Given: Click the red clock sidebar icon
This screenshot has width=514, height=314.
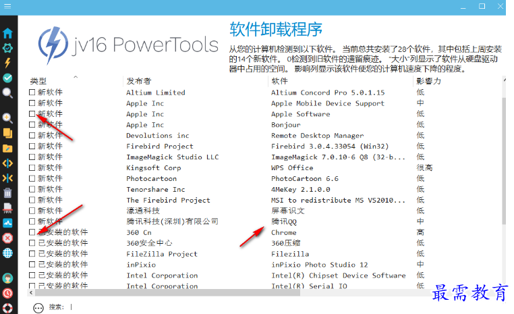Looking at the screenshot, I should coord(7,293).
